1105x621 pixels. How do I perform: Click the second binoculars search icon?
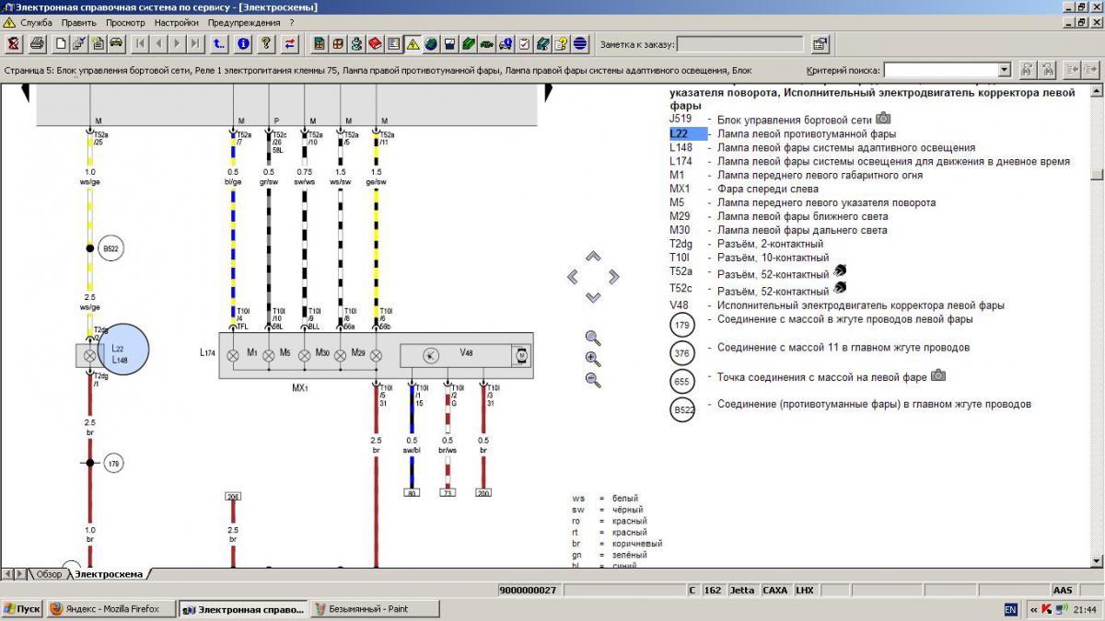tap(1047, 70)
